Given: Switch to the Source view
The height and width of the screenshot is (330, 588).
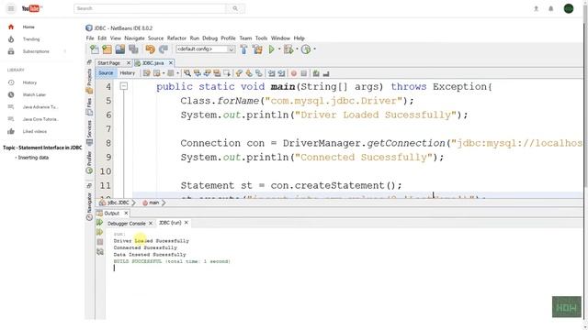Looking at the screenshot, I should [x=106, y=73].
